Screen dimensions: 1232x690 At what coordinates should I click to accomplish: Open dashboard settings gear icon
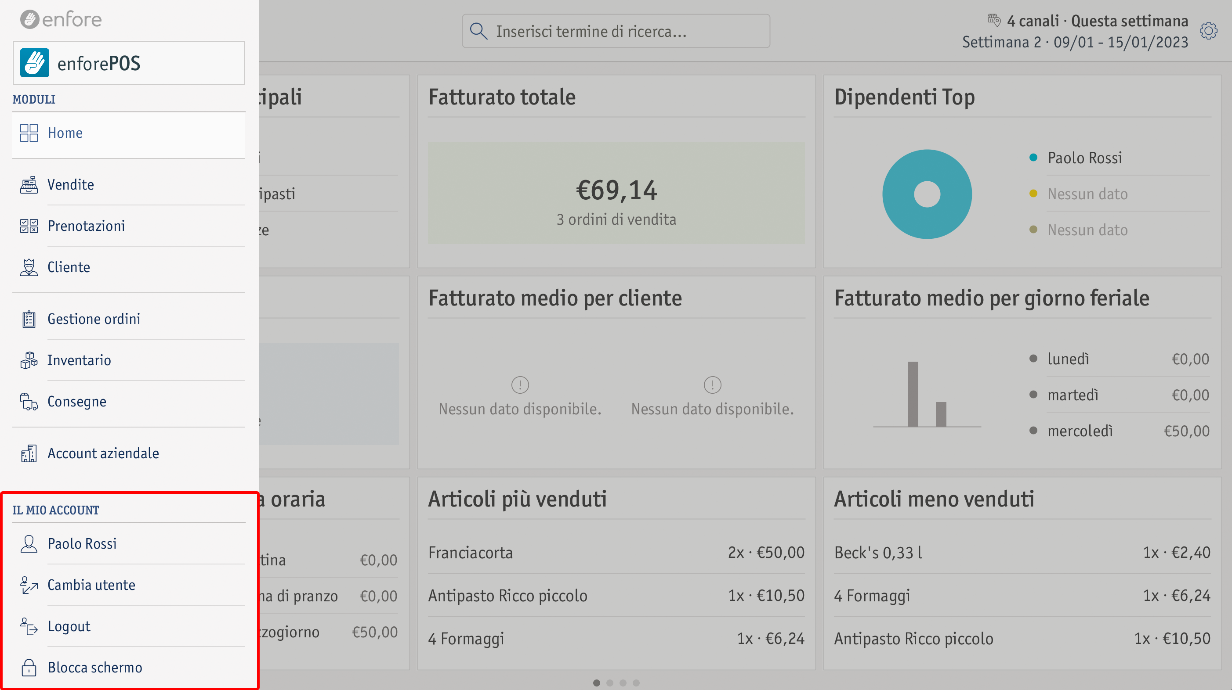coord(1209,31)
